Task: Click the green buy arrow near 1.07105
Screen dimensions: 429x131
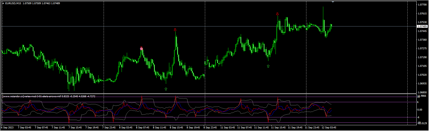Action: [x=268, y=66]
